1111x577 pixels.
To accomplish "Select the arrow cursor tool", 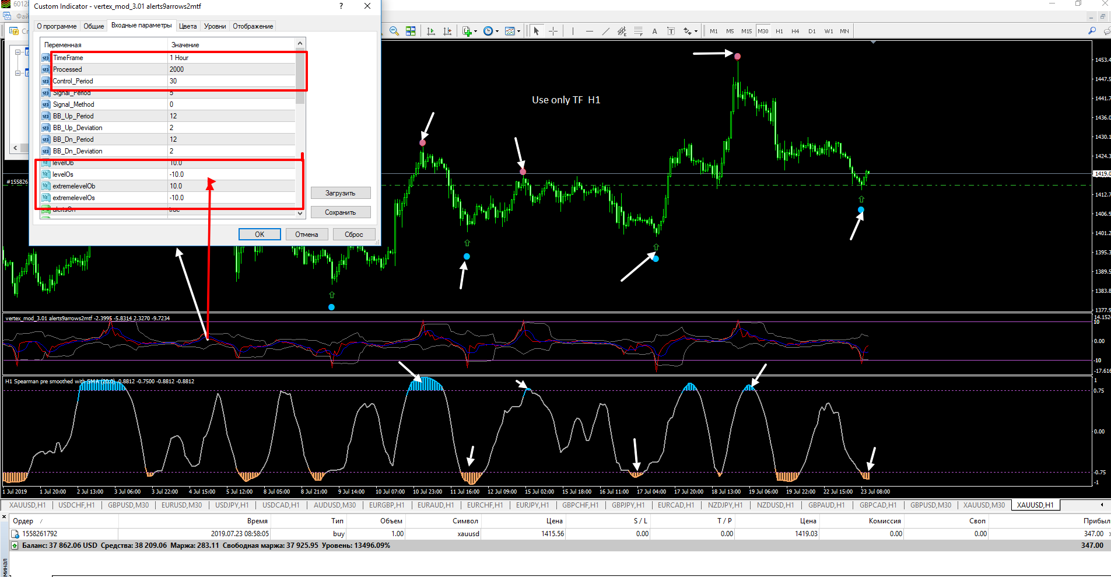I will (x=537, y=31).
